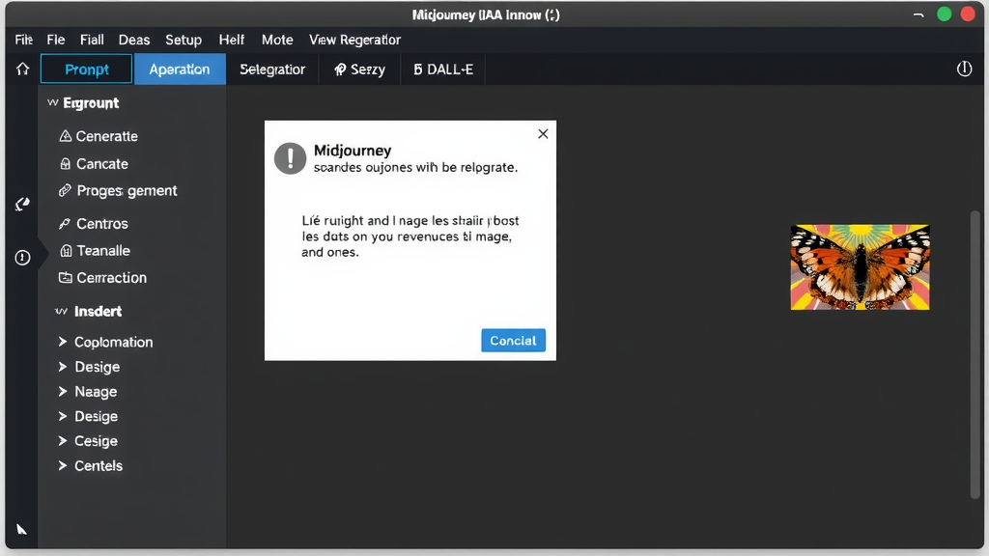Select the Cenerattte warning triangle item
The height and width of the screenshot is (556, 989).
(x=99, y=136)
